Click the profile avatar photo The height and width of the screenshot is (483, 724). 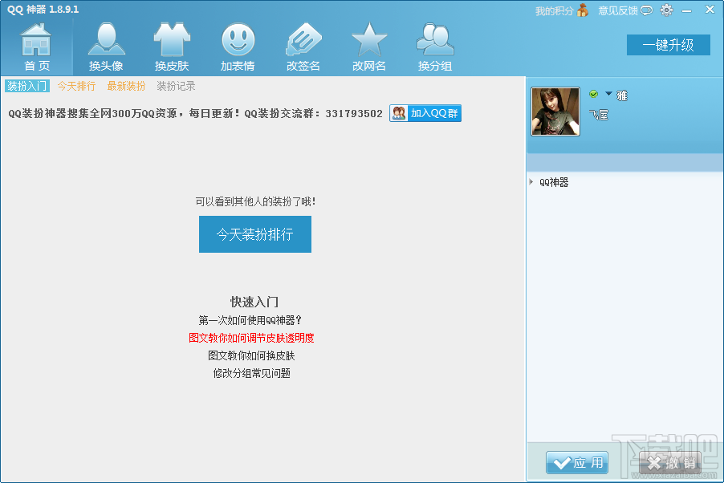(555, 112)
